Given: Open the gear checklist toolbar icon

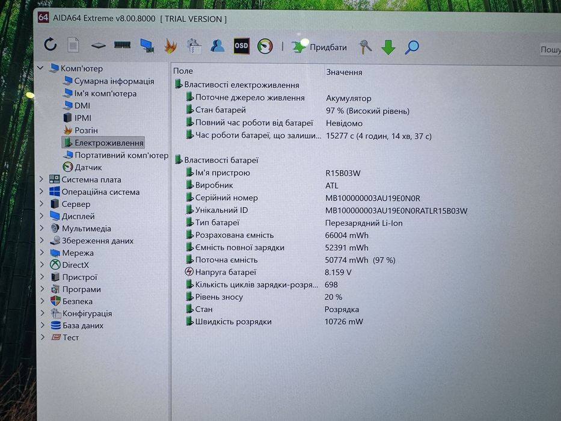Looking at the screenshot, I should 194,46.
